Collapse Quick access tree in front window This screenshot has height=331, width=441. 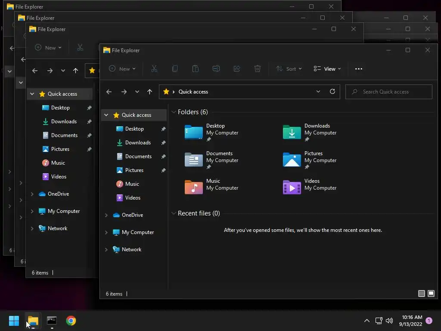[x=106, y=115]
